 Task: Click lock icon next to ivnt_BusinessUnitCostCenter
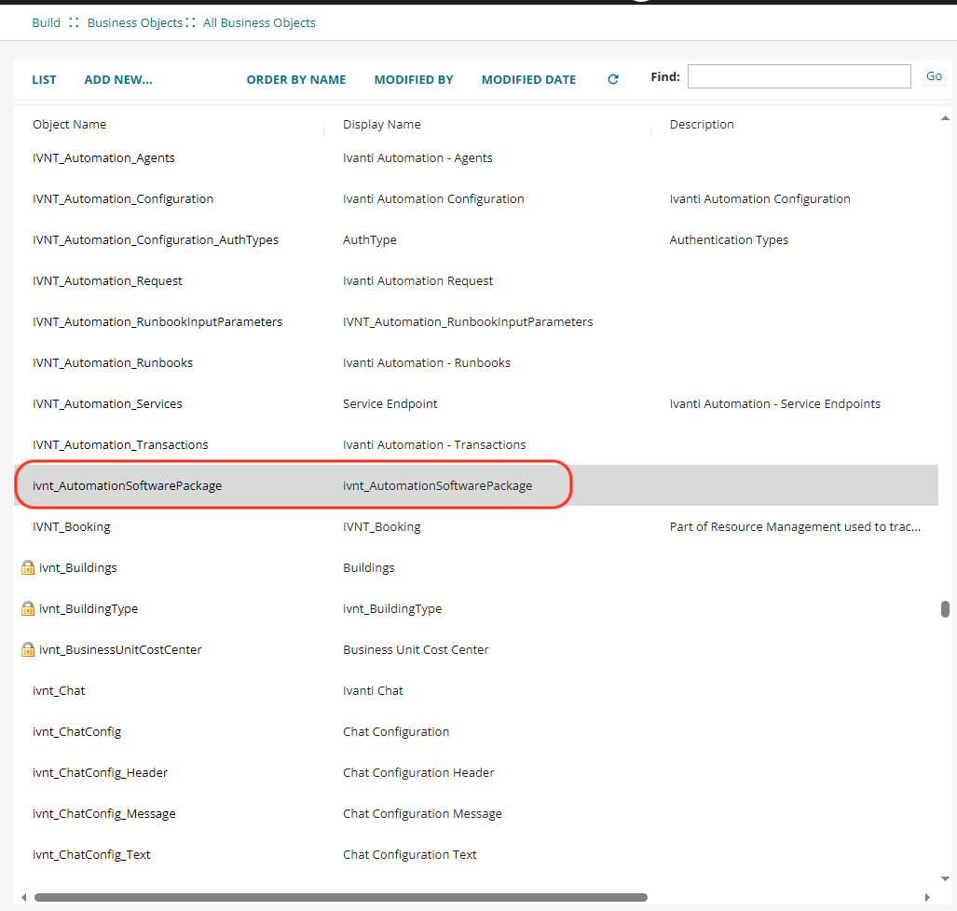(x=27, y=649)
